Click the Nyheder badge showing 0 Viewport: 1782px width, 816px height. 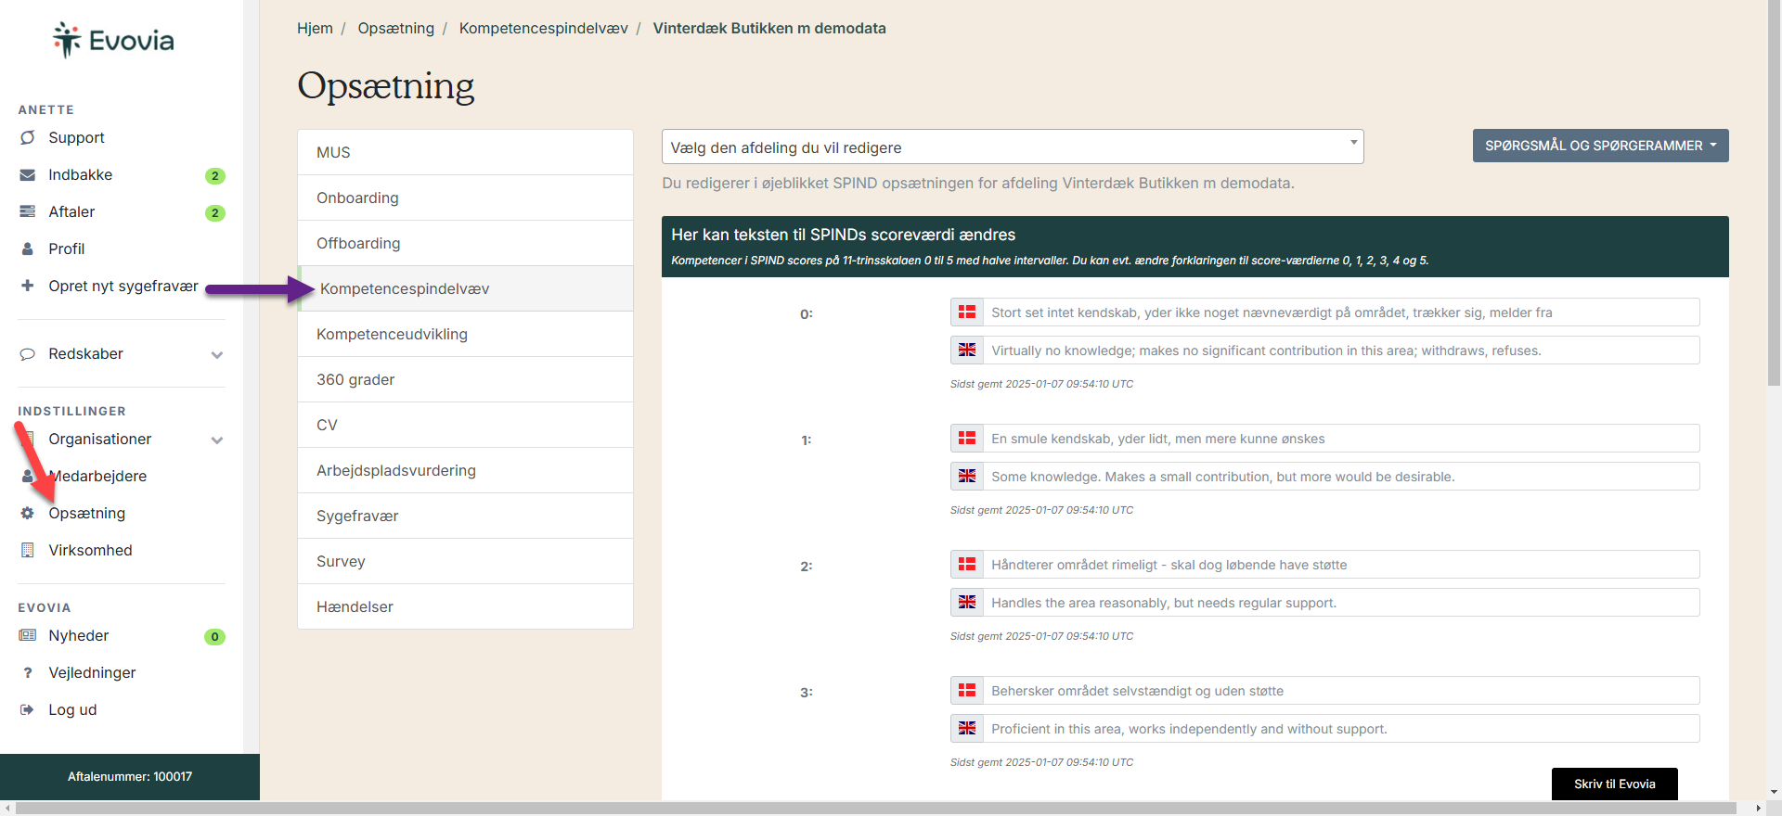point(214,636)
